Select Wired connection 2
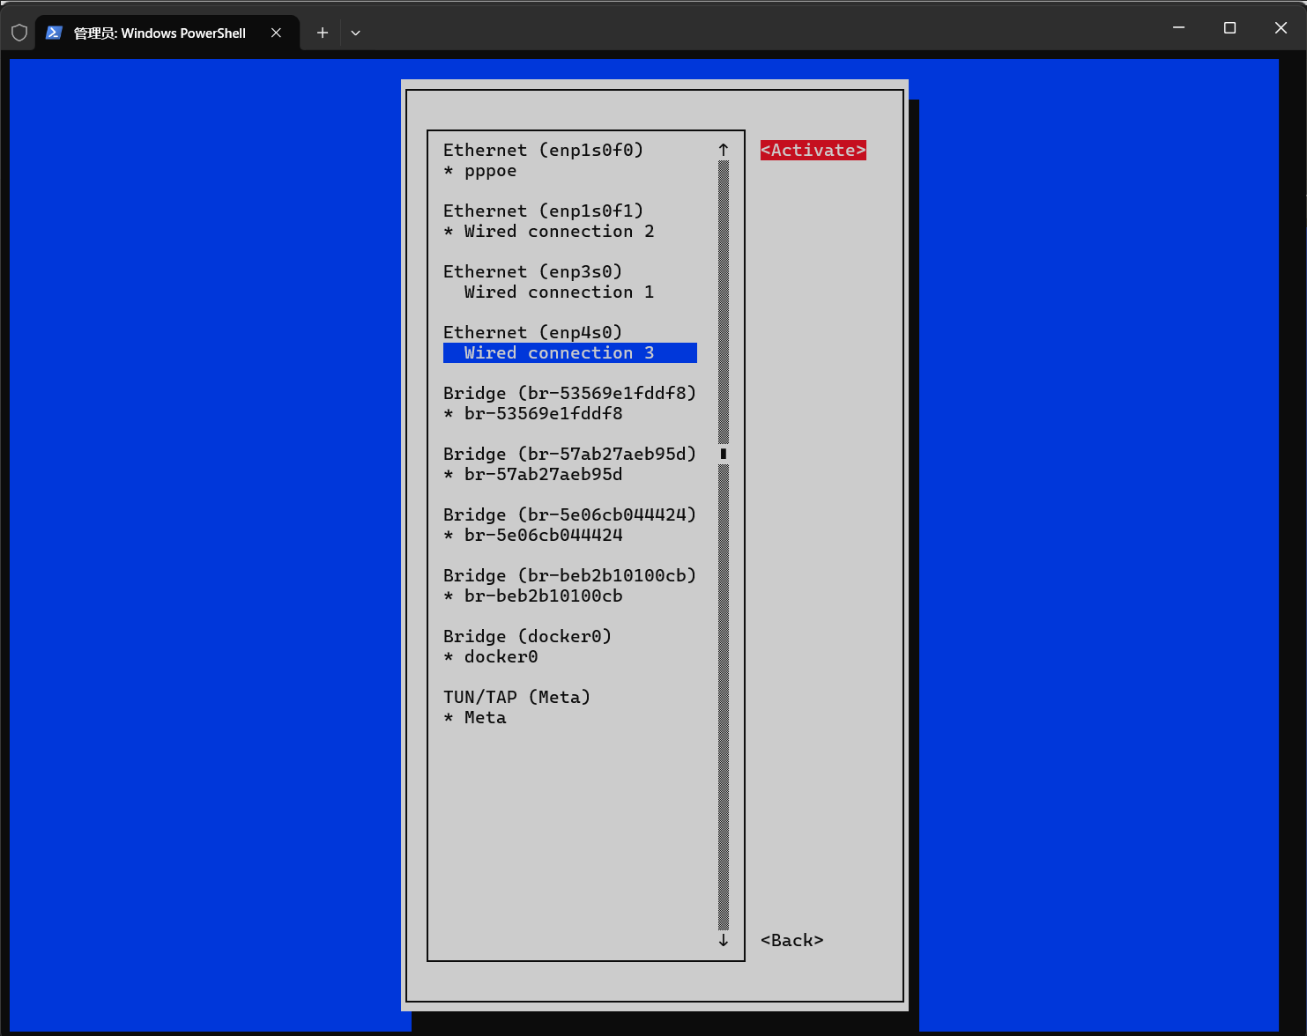Viewport: 1307px width, 1036px height. pos(559,232)
